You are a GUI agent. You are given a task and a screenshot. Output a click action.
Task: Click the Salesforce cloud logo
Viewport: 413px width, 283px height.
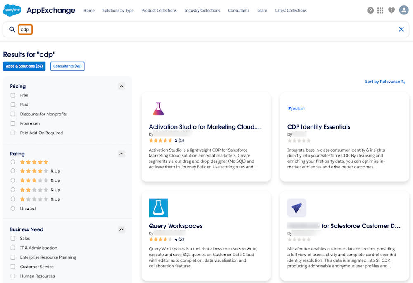12,10
